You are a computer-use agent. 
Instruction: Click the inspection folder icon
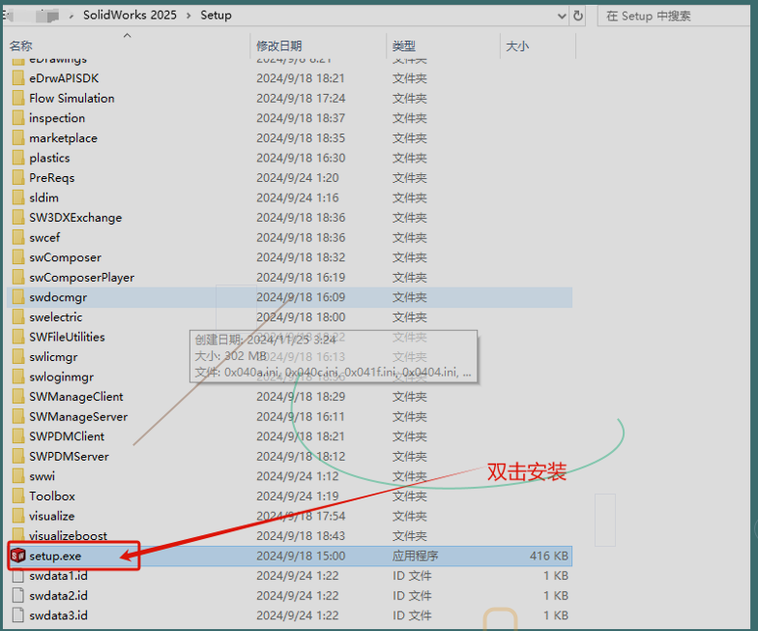point(18,118)
